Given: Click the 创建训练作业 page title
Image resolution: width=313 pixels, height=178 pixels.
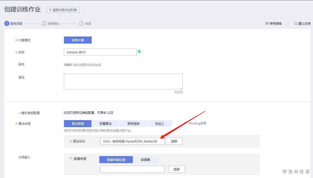Looking at the screenshot, I should (x=22, y=9).
